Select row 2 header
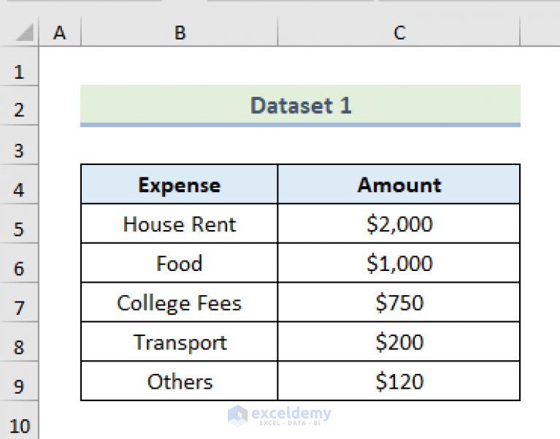This screenshot has width=560, height=439. click(19, 106)
